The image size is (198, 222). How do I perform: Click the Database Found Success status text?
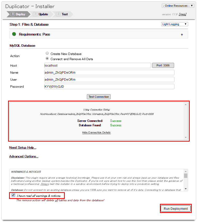(x=116, y=125)
